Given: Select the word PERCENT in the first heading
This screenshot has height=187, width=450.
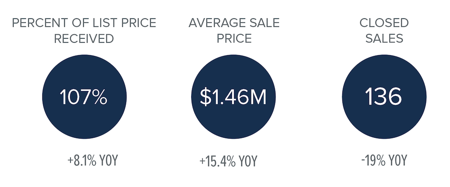Looking at the screenshot, I should 39,23.
